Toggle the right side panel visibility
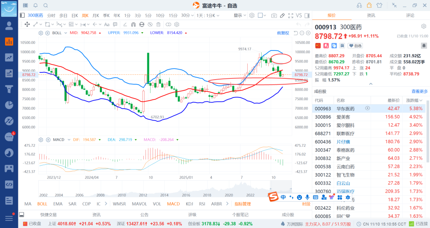This screenshot has width=430, height=228. pyautogui.click(x=307, y=16)
